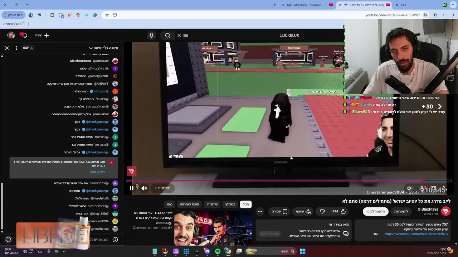Like the video with 474 likes
The height and width of the screenshot is (257, 458).
tap(338, 211)
